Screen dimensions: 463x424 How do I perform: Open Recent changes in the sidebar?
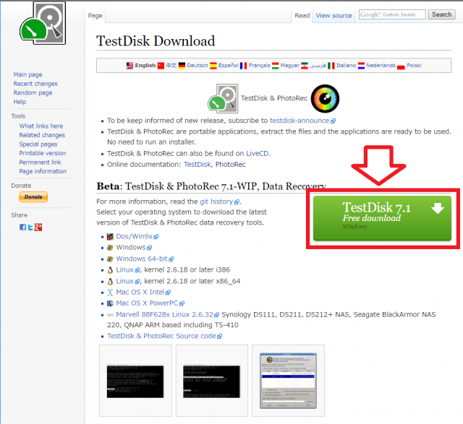click(x=35, y=84)
